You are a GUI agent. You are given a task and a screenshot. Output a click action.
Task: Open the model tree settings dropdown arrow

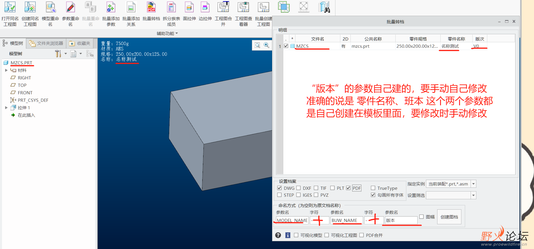point(66,54)
